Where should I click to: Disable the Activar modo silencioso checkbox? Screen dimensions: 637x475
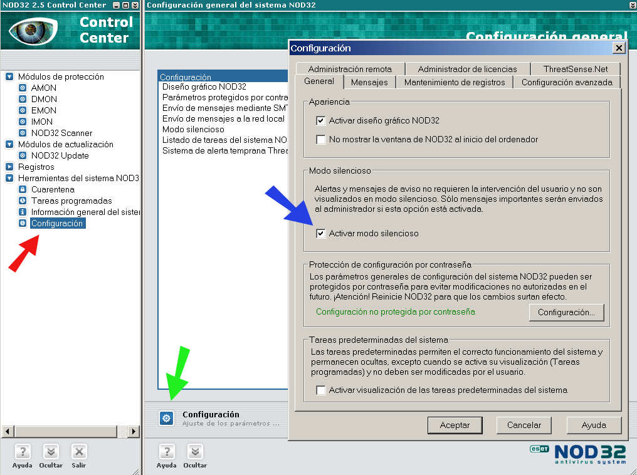(x=321, y=234)
